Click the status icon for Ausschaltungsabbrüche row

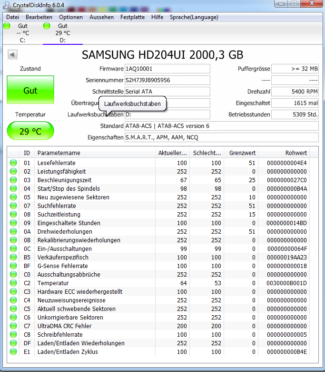pos(13,274)
